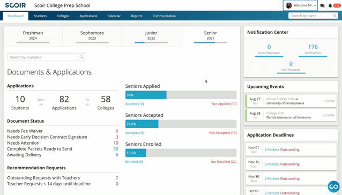The height and width of the screenshot is (195, 342).
Task: Click Needs Fee Waiver count 0
Action: click(117, 131)
